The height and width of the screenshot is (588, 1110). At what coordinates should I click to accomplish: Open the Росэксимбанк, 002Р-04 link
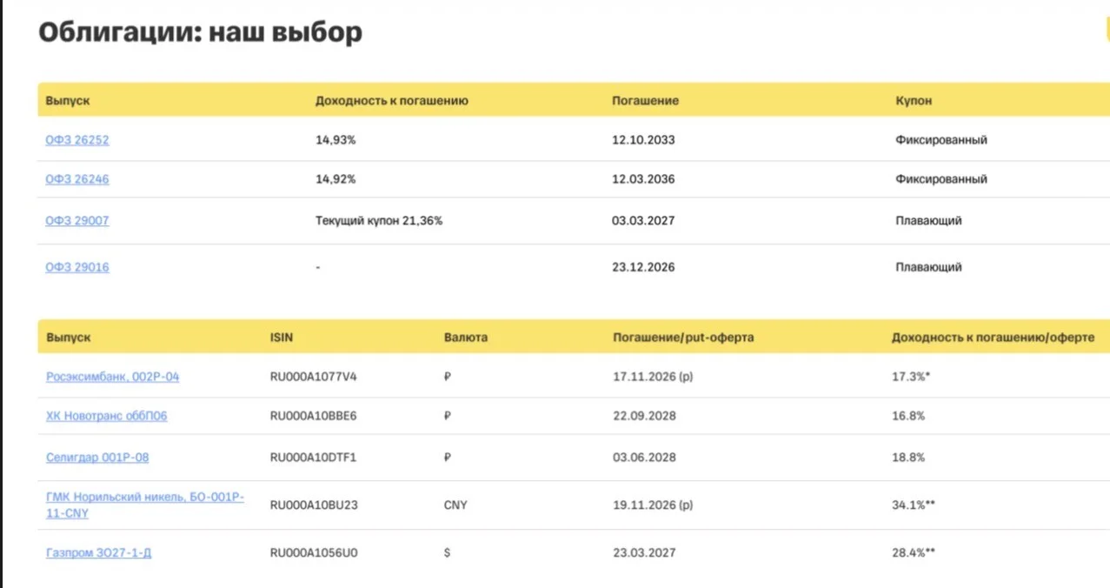coord(113,377)
